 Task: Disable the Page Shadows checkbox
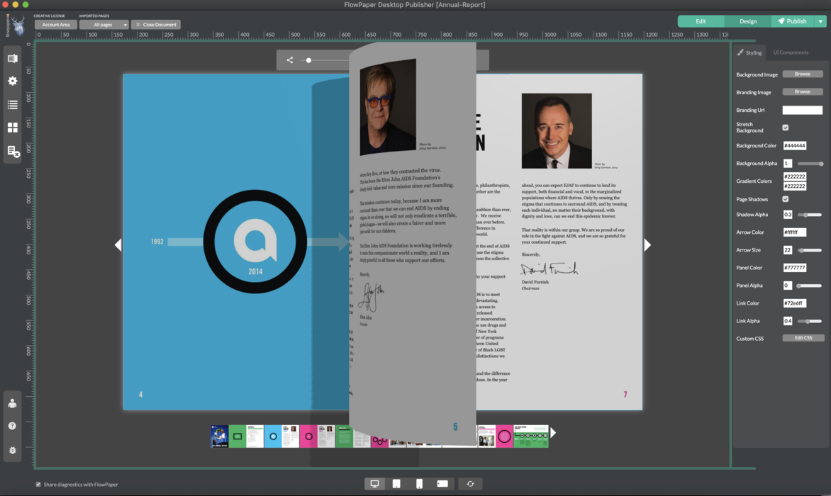pyautogui.click(x=786, y=199)
